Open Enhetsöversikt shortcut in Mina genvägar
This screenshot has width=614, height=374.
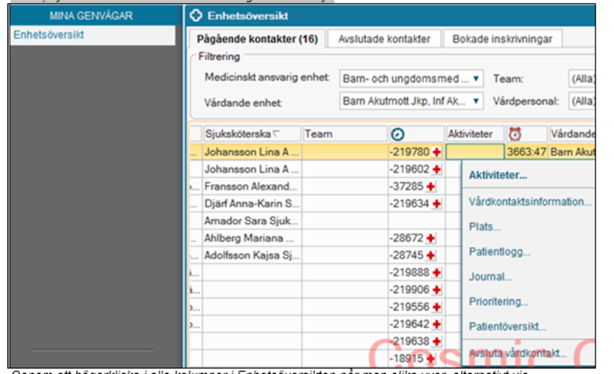pyautogui.click(x=49, y=35)
